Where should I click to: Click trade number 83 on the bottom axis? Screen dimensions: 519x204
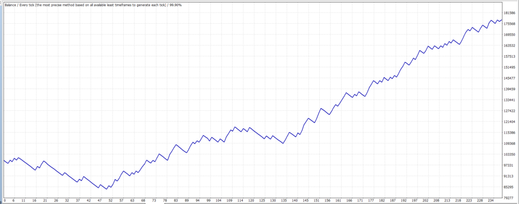(175, 201)
